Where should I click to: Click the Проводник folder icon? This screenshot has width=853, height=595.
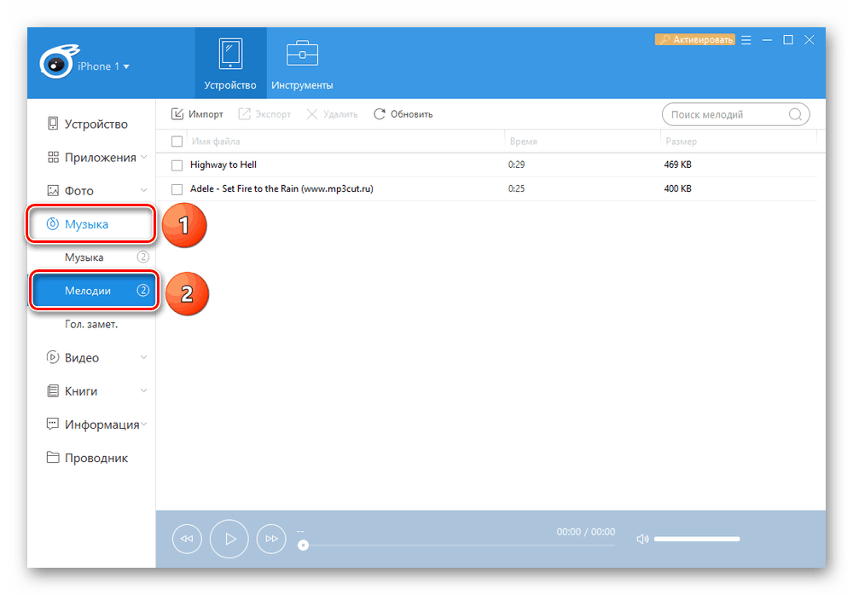click(53, 458)
